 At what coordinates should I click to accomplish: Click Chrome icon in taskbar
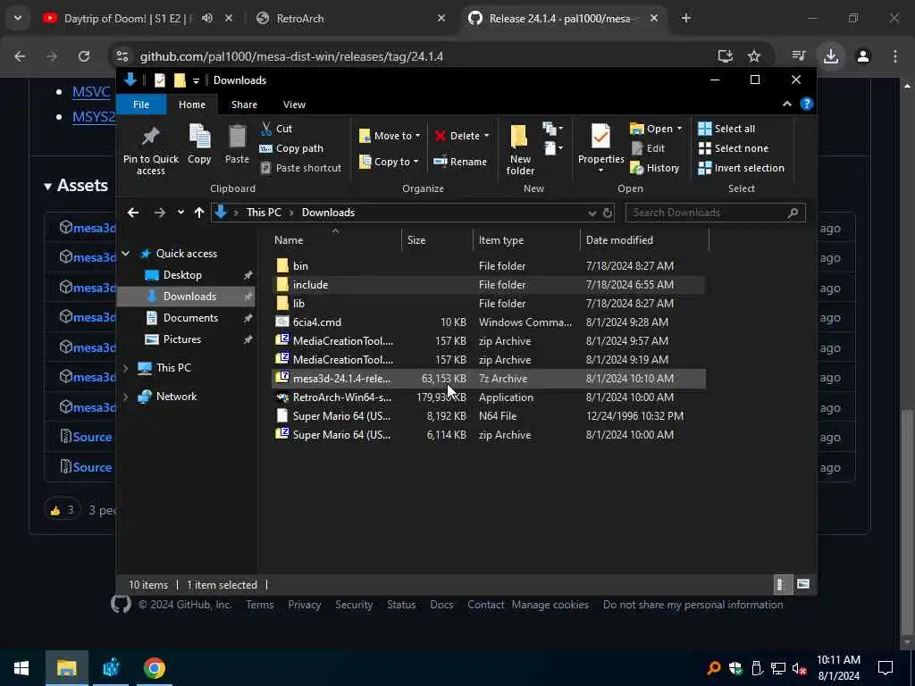pos(154,668)
